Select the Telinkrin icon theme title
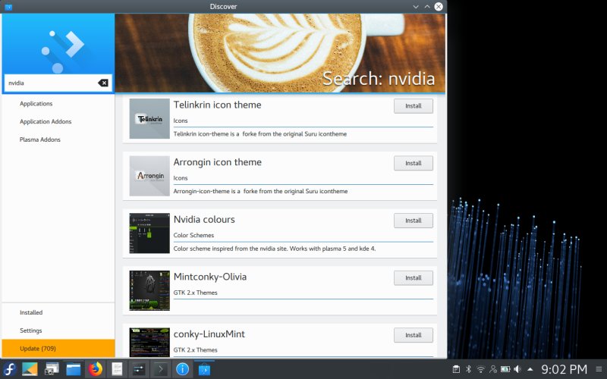 tap(217, 105)
